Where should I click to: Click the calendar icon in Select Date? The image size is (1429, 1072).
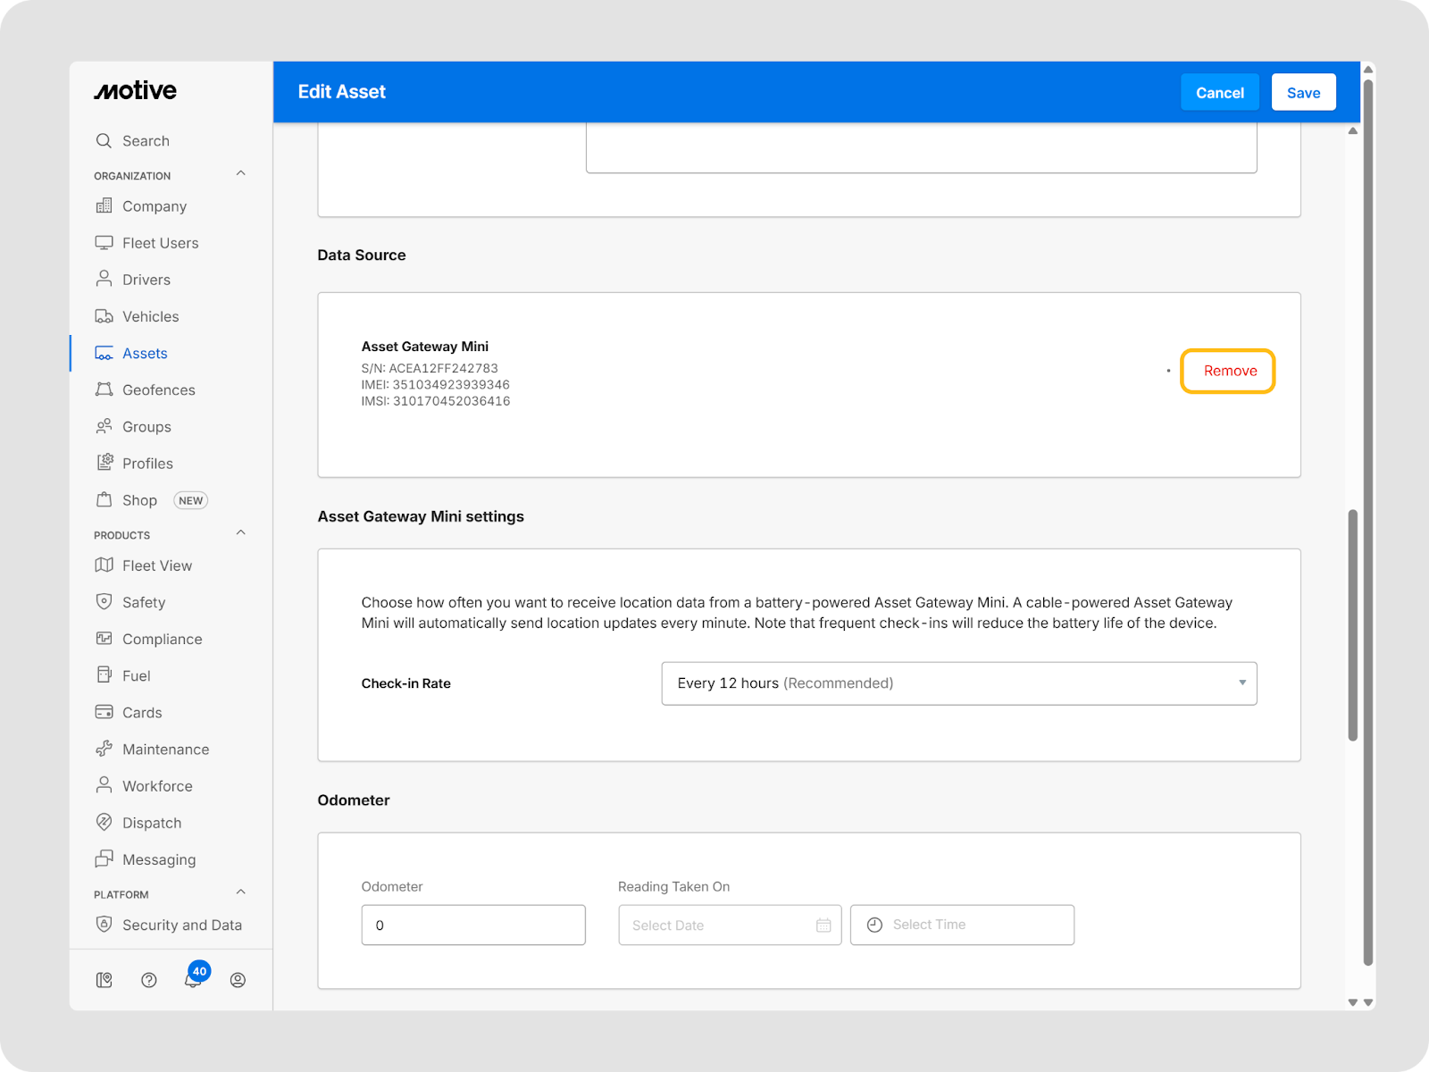point(823,925)
